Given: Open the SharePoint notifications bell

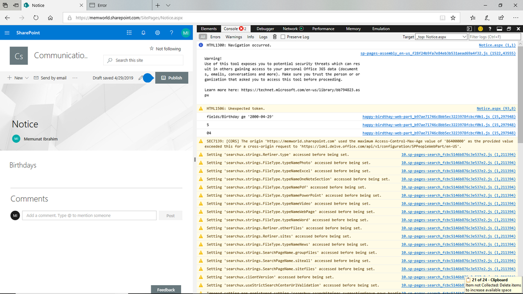Looking at the screenshot, I should pyautogui.click(x=143, y=32).
